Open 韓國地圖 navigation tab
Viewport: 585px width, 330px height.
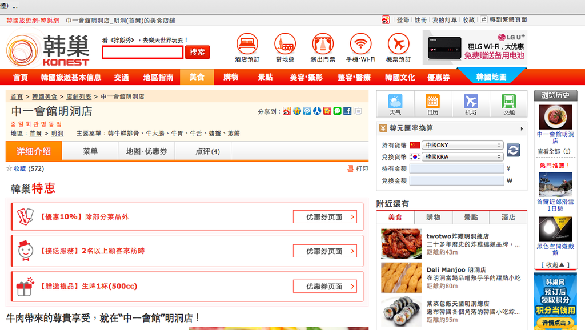click(491, 77)
